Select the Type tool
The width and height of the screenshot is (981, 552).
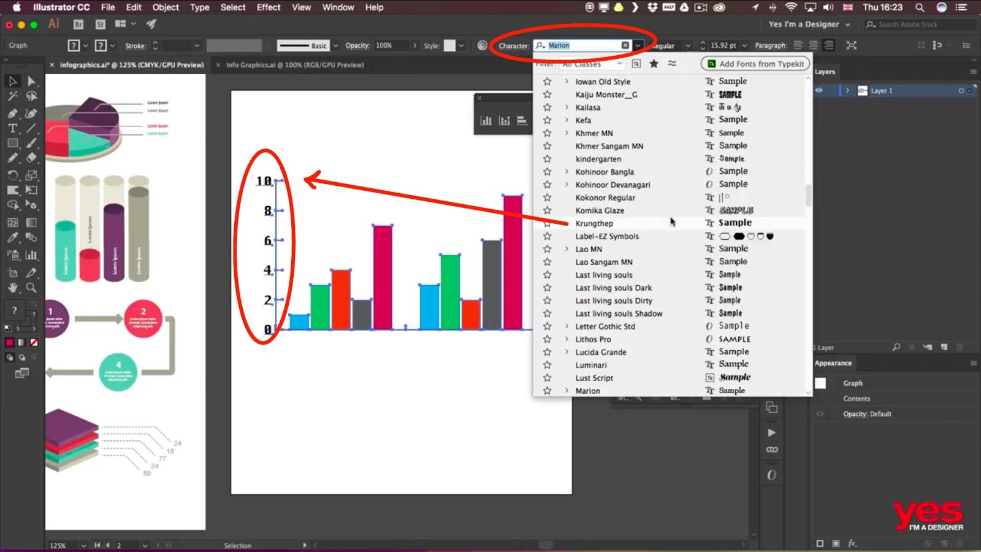click(12, 128)
